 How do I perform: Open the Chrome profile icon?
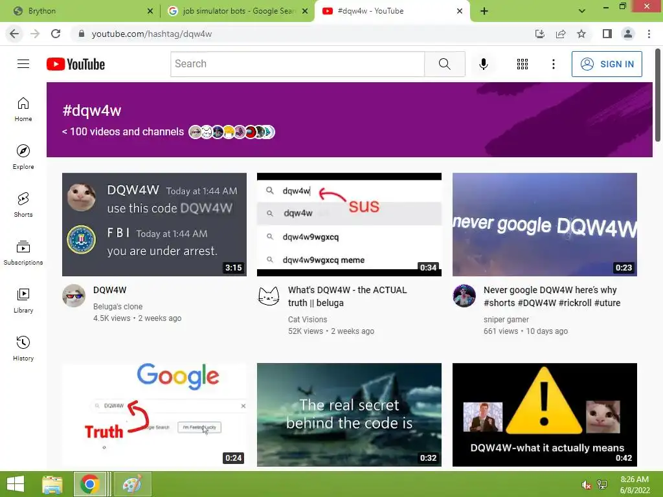pos(628,34)
